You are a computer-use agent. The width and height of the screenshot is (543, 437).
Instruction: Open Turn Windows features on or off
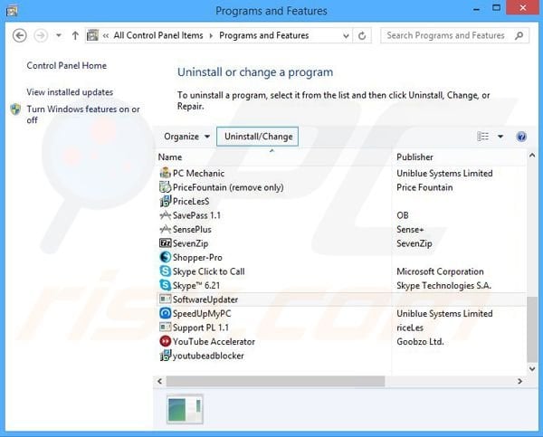click(x=83, y=114)
